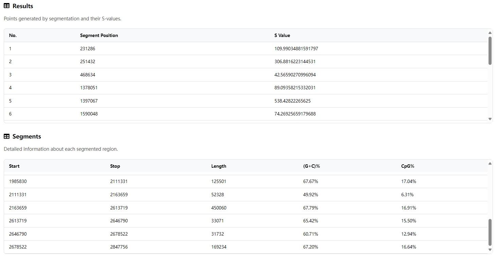The image size is (496, 257).
Task: Click the (G+C)% column header
Action: [312, 166]
